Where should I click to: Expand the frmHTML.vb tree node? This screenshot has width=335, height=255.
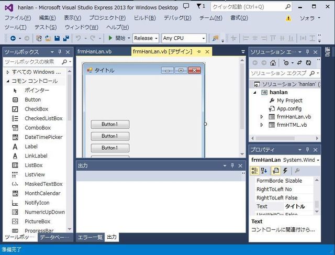(x=262, y=125)
